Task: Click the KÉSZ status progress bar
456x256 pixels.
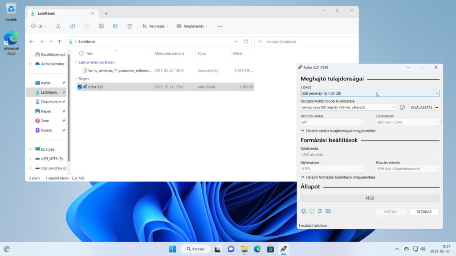Action: pos(370,198)
